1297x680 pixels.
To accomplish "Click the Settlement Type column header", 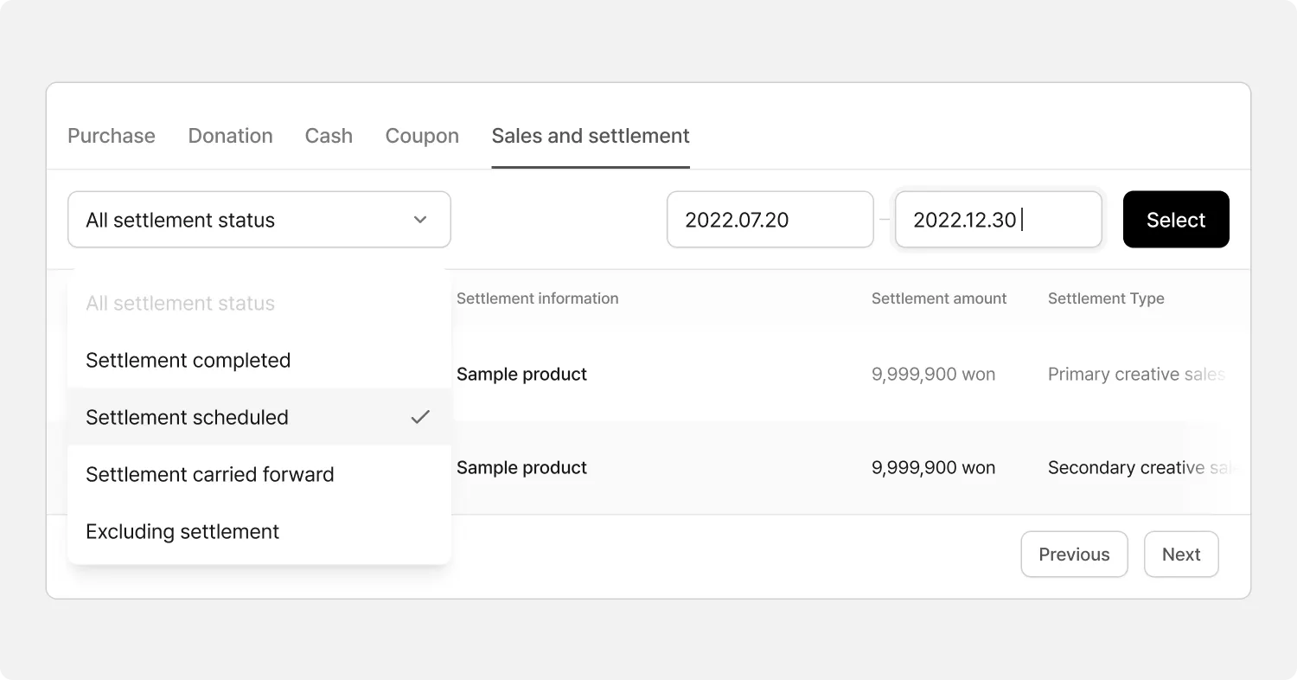I will tap(1106, 298).
